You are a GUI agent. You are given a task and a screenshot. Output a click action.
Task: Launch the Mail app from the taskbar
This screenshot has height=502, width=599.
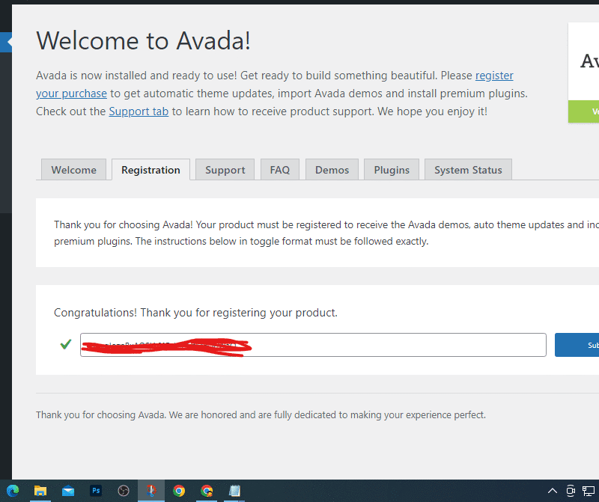[x=68, y=491]
